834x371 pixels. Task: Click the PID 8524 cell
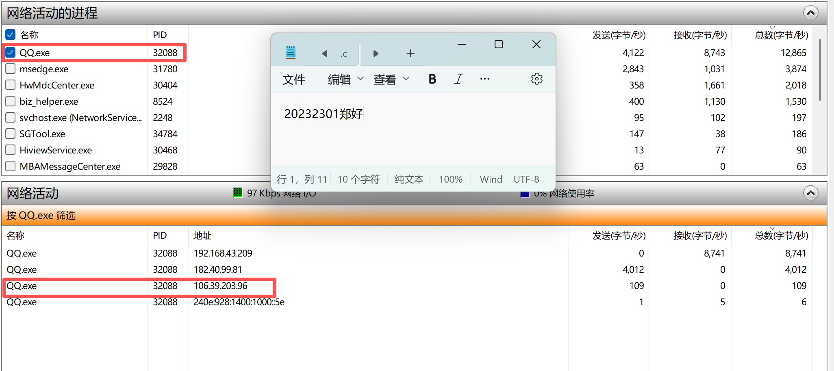[163, 101]
